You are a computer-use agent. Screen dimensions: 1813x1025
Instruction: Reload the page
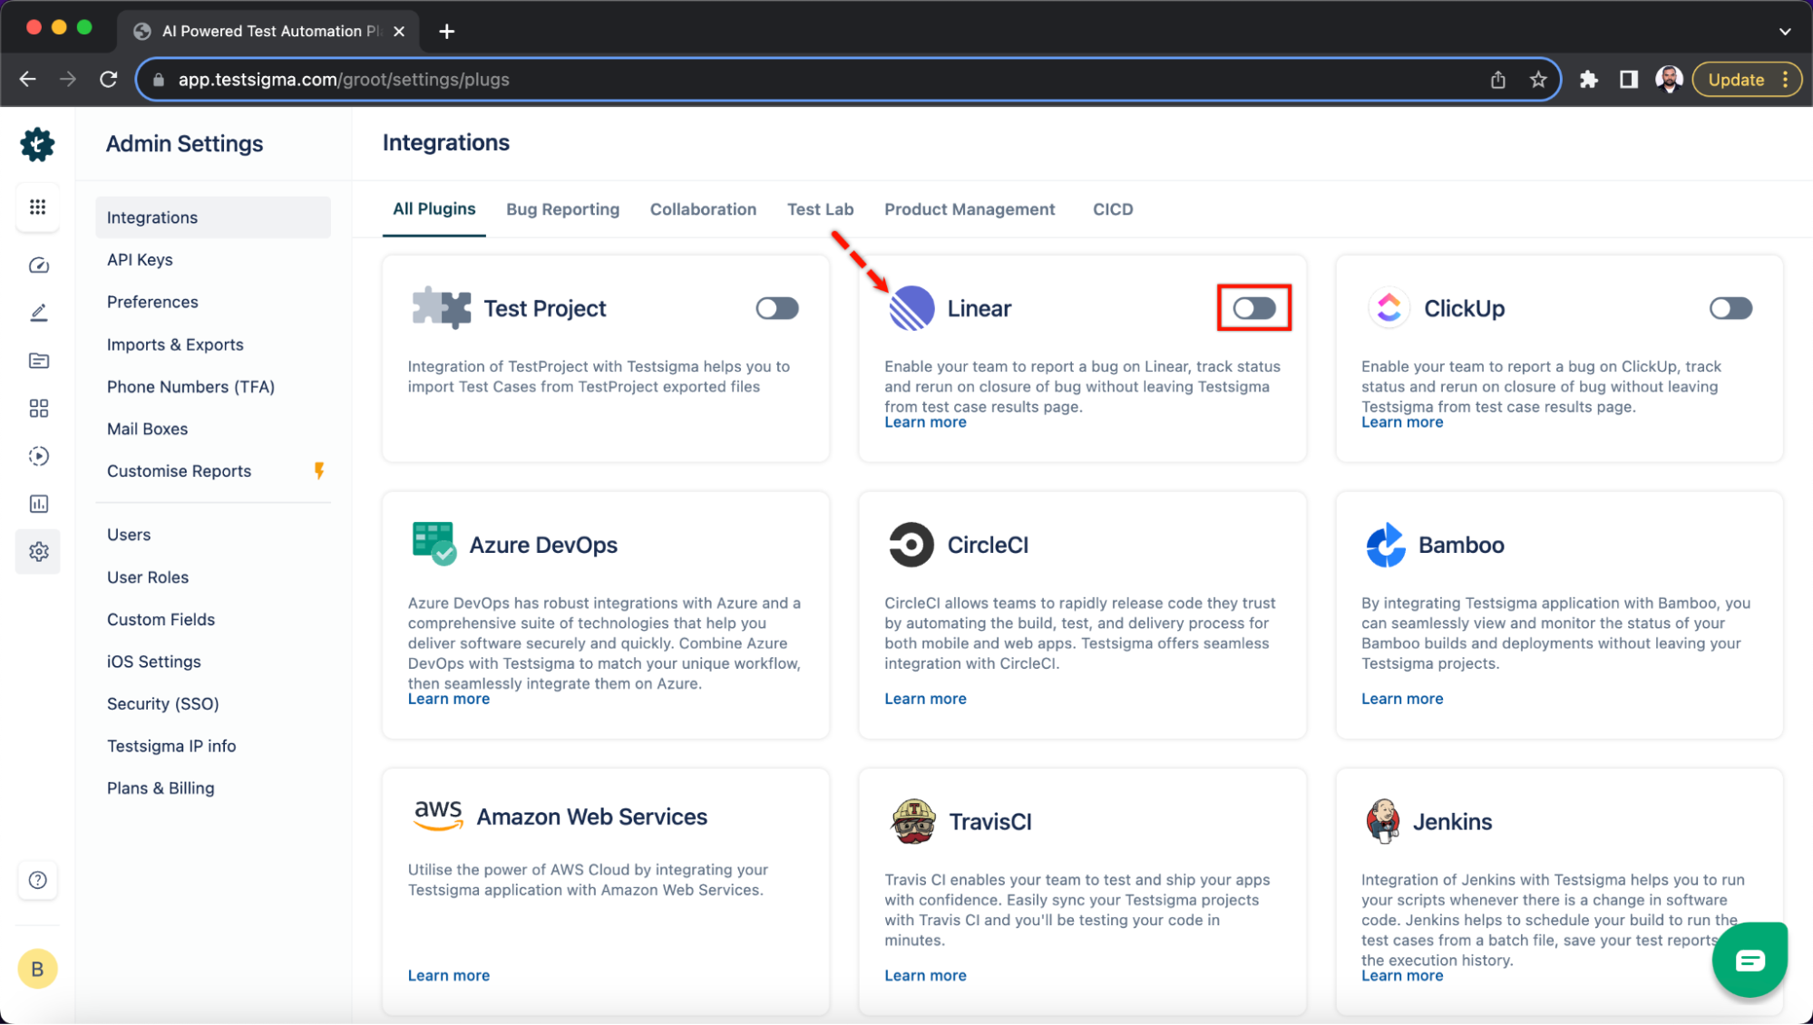[x=109, y=80]
